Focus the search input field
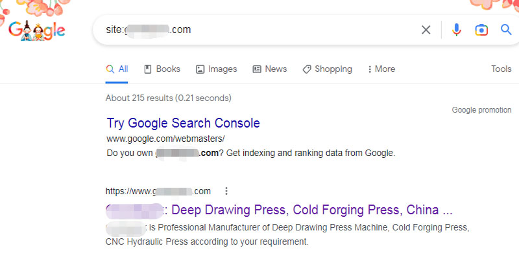The image size is (519, 257). point(258,30)
